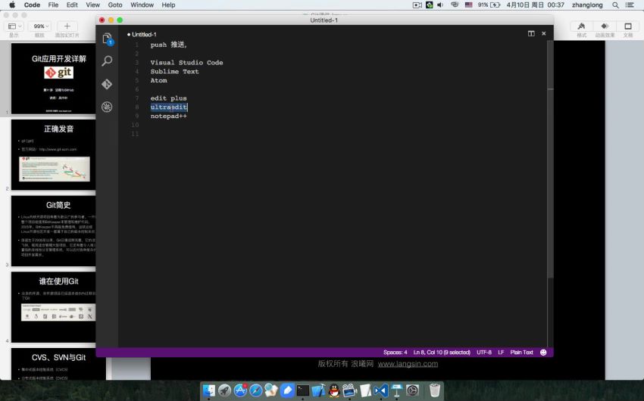644x401 pixels.
Task: Click Ln 8, Col 10 status to go to line
Action: pos(442,353)
